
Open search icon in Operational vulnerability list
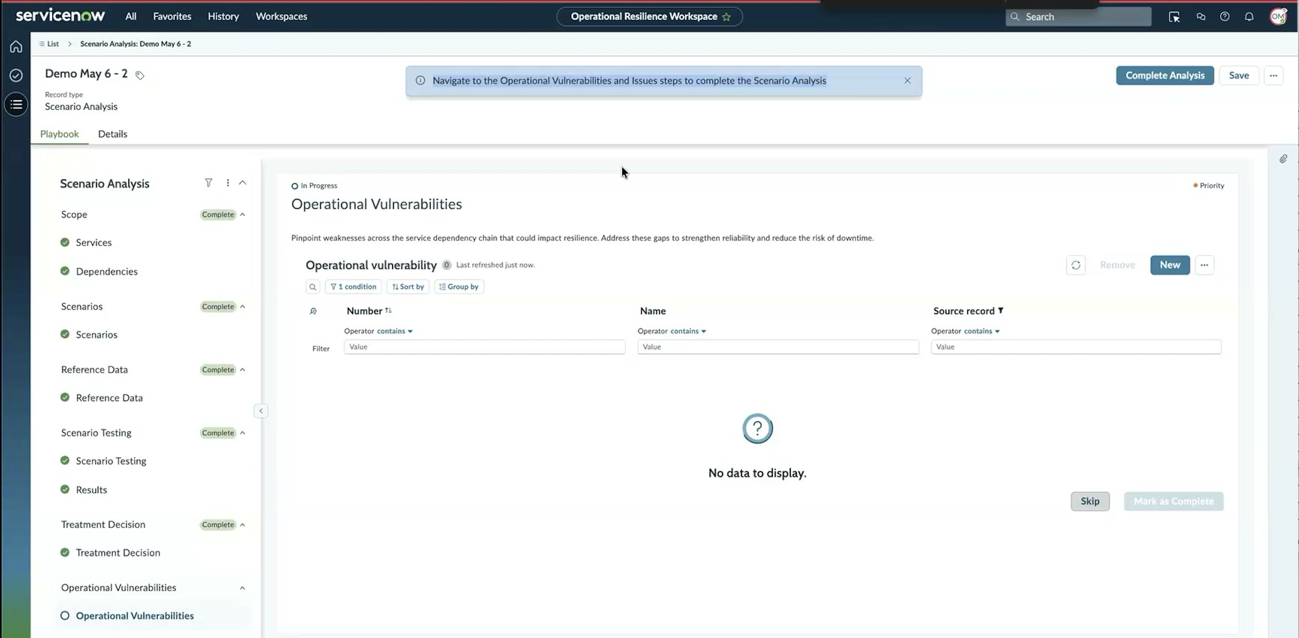(x=313, y=287)
